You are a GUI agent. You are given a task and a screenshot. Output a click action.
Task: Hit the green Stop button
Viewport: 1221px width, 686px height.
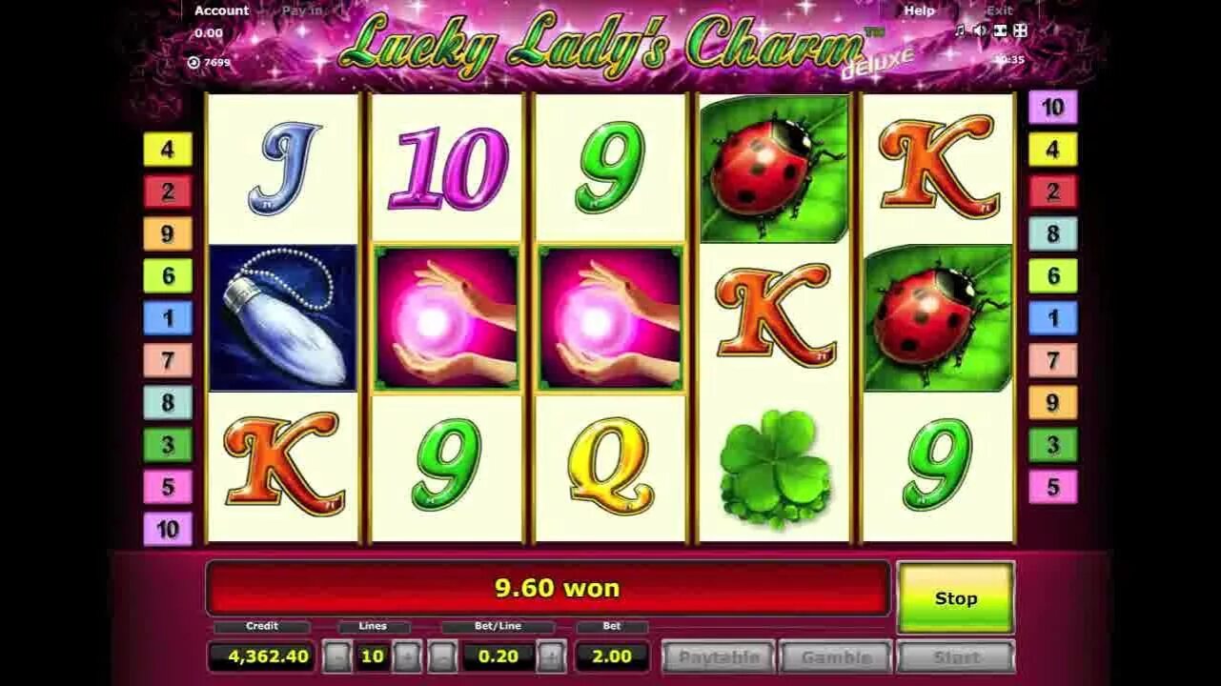(x=955, y=597)
